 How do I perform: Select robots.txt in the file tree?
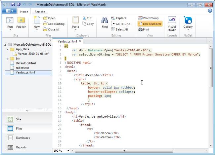[x=22, y=68]
